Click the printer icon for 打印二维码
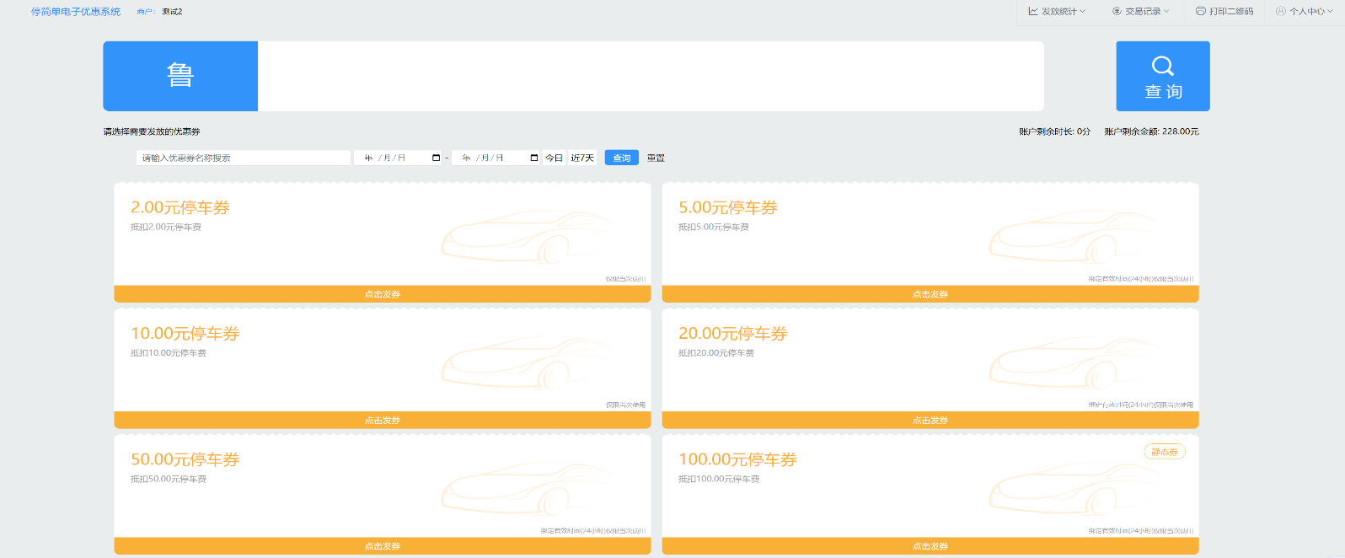This screenshot has width=1345, height=558. [1200, 11]
